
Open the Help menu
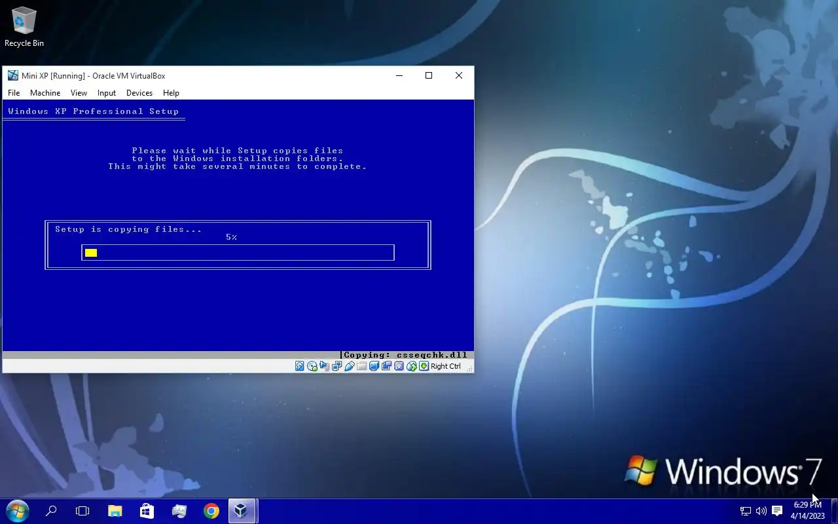[x=171, y=93]
